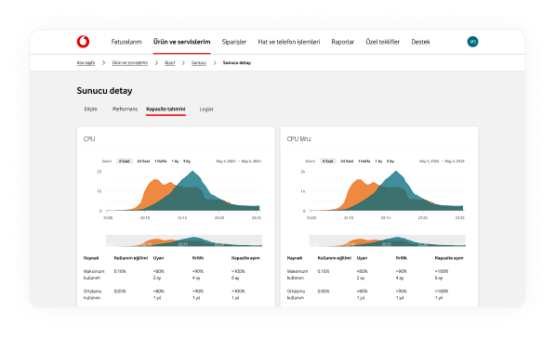Select 1 Ay zoom in the CPU Mhz chart

(x=378, y=162)
